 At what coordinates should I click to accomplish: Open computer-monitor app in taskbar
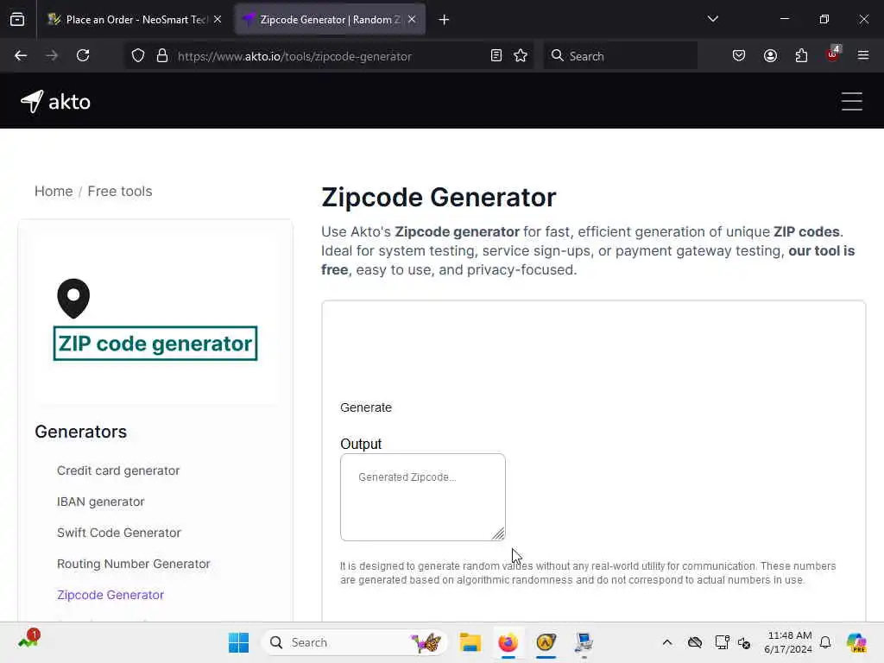[x=584, y=642]
